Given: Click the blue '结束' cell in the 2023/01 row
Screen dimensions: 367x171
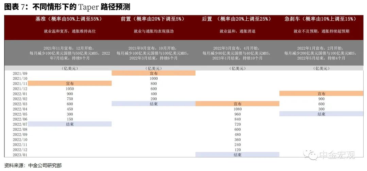Looking at the screenshot, I should [x=237, y=155].
